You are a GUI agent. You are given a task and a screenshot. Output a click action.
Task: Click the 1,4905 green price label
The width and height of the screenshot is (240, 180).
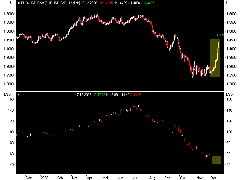click(219, 35)
